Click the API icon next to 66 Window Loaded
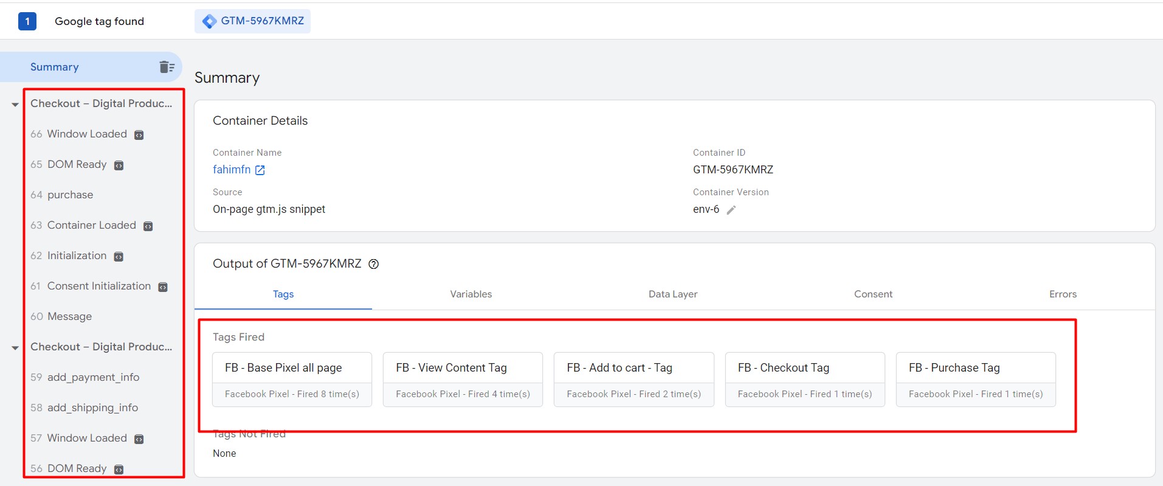 [x=139, y=135]
